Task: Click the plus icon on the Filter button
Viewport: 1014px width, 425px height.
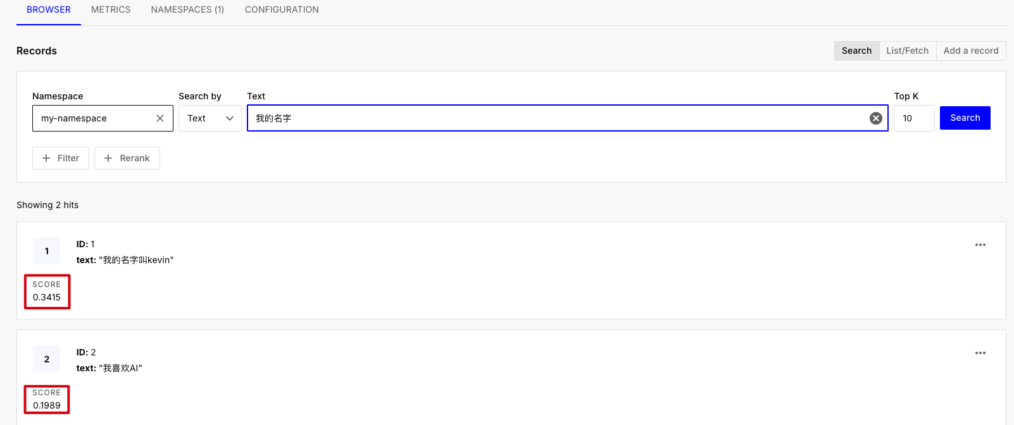Action: [46, 158]
